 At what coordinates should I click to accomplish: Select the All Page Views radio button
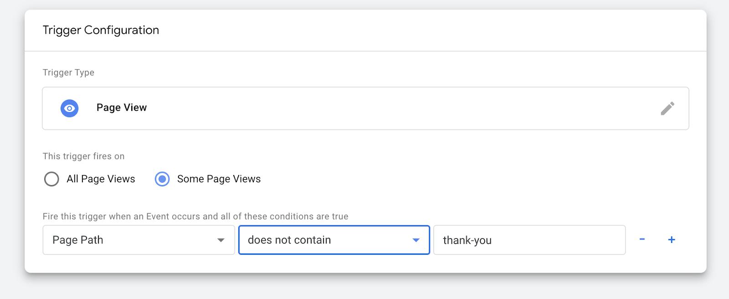click(x=51, y=179)
